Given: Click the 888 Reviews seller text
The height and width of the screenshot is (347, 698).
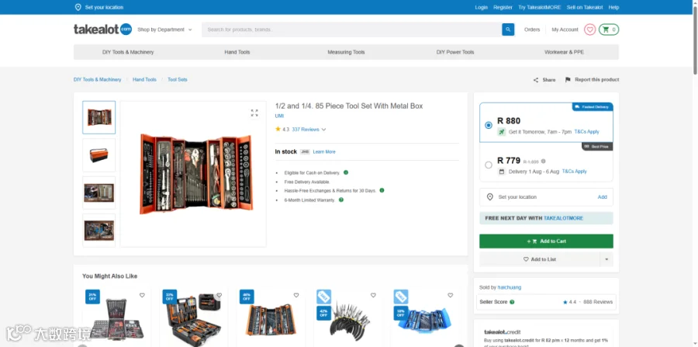Looking at the screenshot, I should pyautogui.click(x=598, y=302).
